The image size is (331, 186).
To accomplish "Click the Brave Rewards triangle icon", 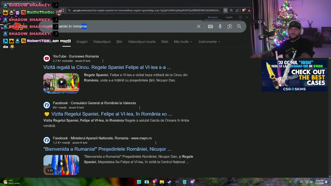I will [x=249, y=10].
